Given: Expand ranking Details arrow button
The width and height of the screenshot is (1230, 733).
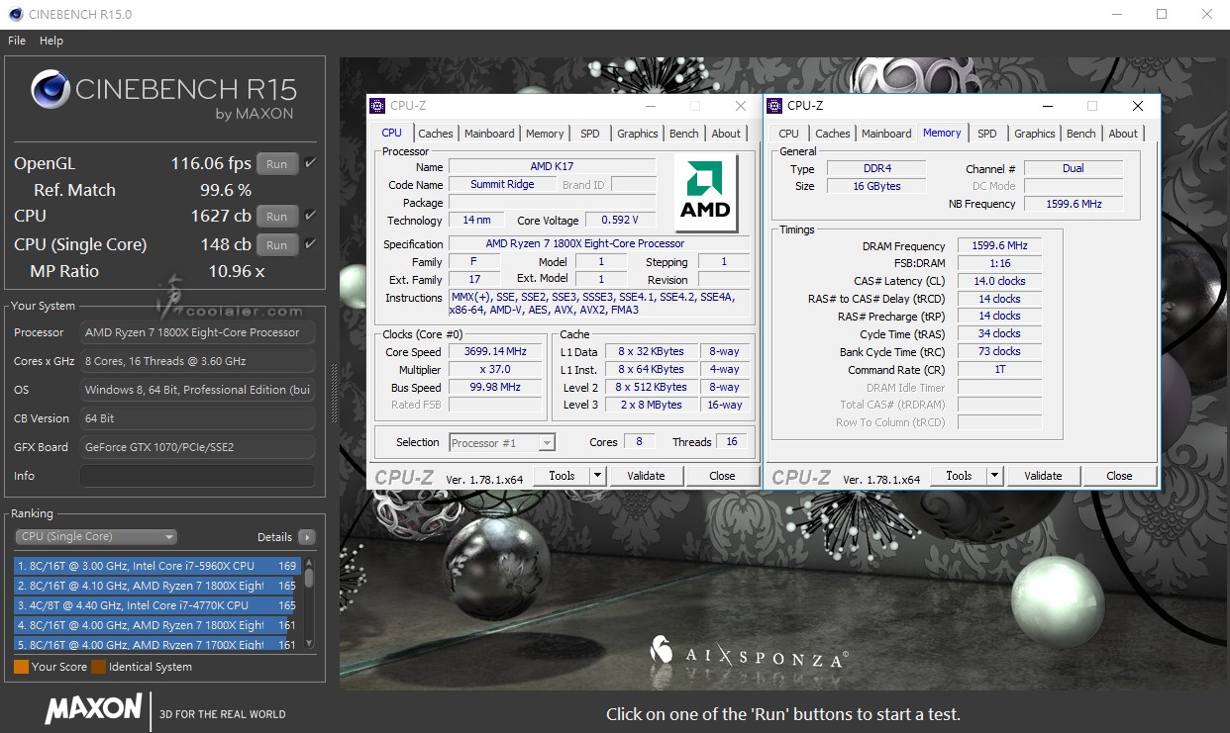Looking at the screenshot, I should point(307,537).
